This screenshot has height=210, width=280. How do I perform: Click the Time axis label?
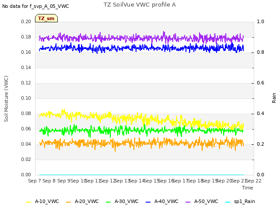click(248, 188)
